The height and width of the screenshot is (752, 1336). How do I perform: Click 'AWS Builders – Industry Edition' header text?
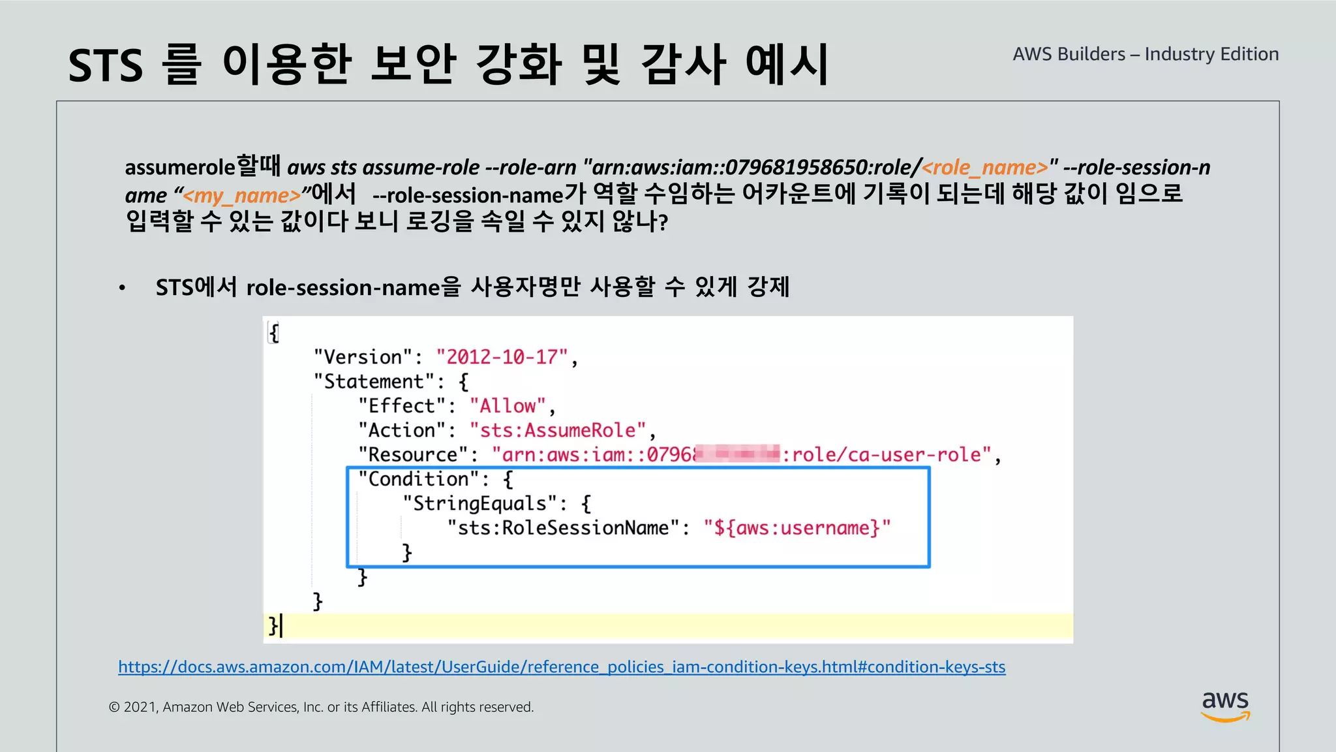1146,54
